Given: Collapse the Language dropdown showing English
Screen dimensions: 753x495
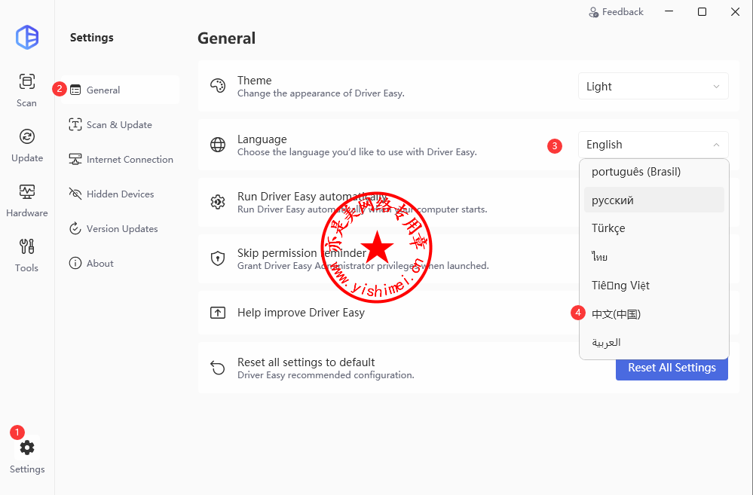Looking at the screenshot, I should (653, 145).
